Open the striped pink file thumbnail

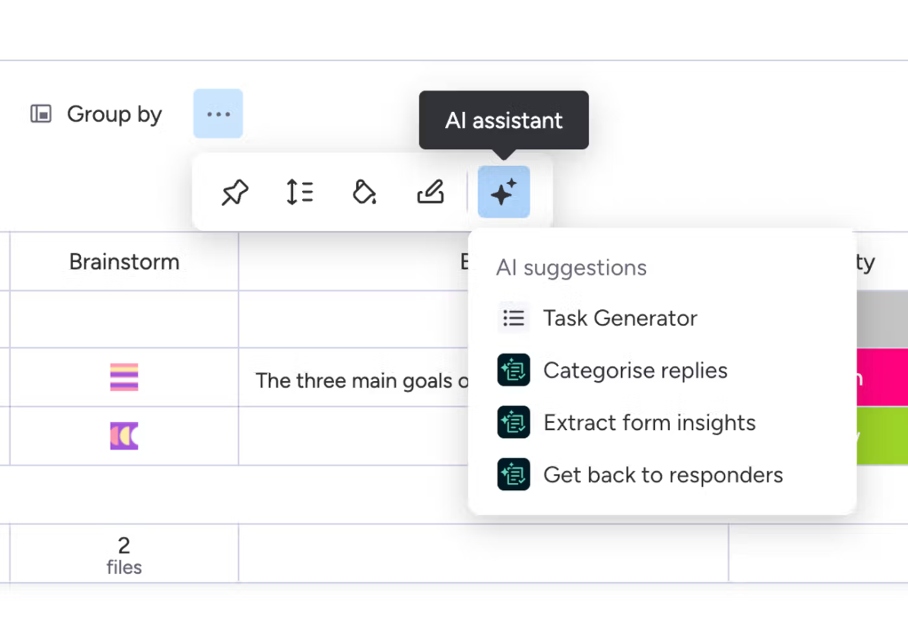[124, 377]
